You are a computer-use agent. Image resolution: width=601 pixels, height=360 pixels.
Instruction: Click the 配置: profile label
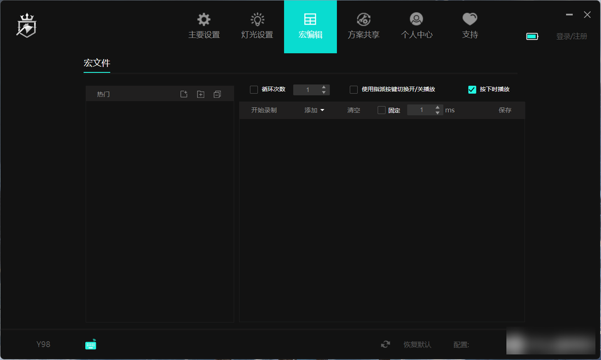[x=461, y=344]
